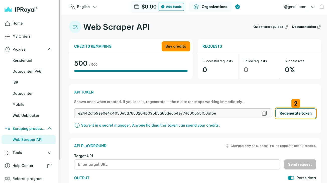Open ISP proxies page
The image size is (327, 183).
(15, 82)
